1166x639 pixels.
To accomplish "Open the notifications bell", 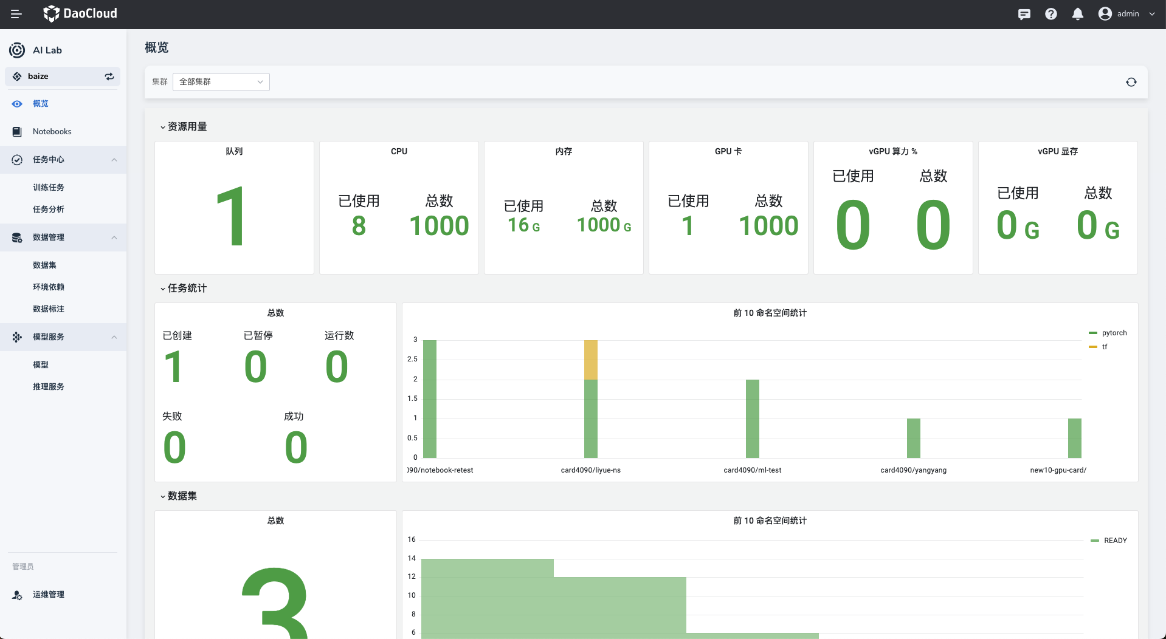I will [x=1078, y=14].
